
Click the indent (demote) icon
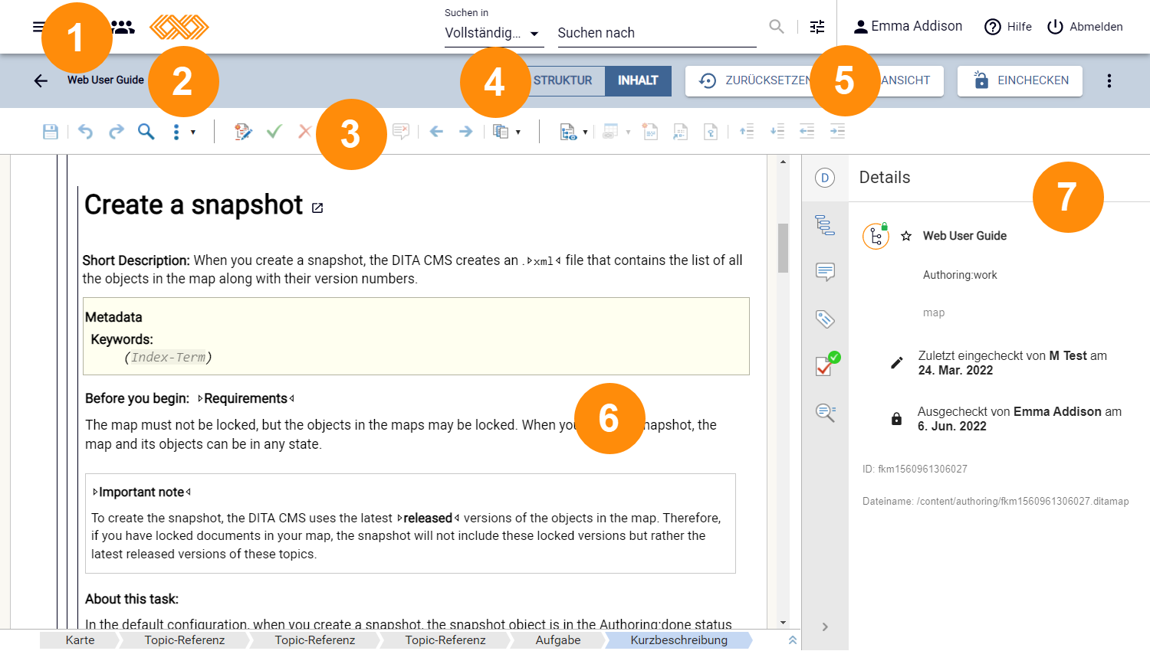(x=837, y=132)
